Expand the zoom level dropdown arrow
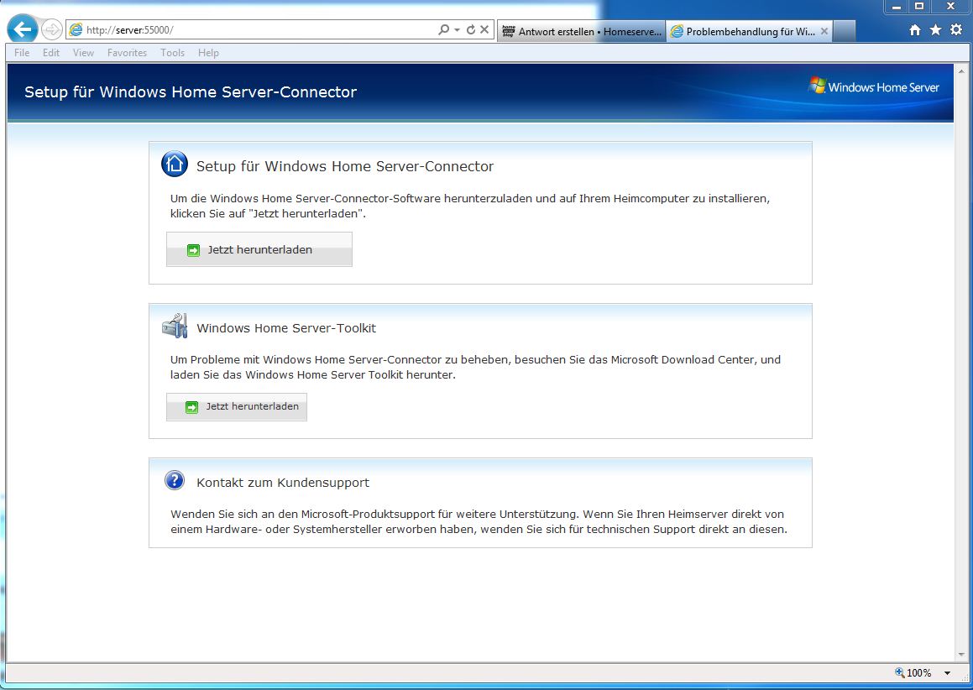The width and height of the screenshot is (973, 690). 947,673
